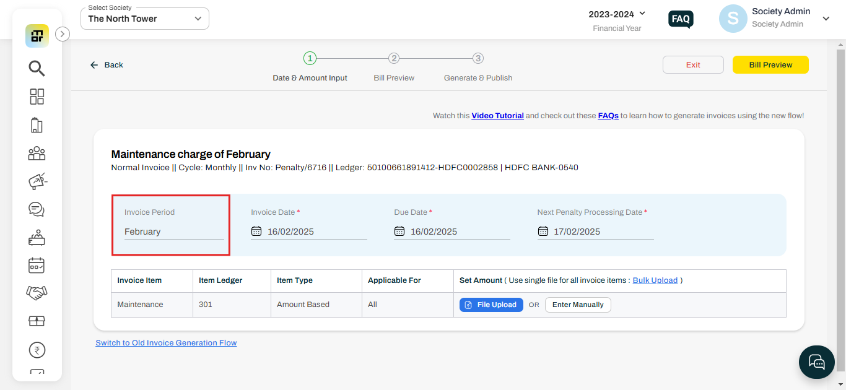Open the chat support bubble at bottom right
Image resolution: width=846 pixels, height=390 pixels.
pos(816,362)
